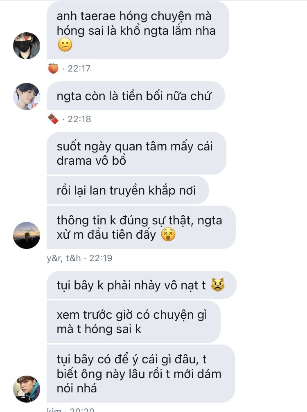This screenshot has width=307, height=412.
Task: Open the teal hoodie avatar profile
Action: [27, 389]
